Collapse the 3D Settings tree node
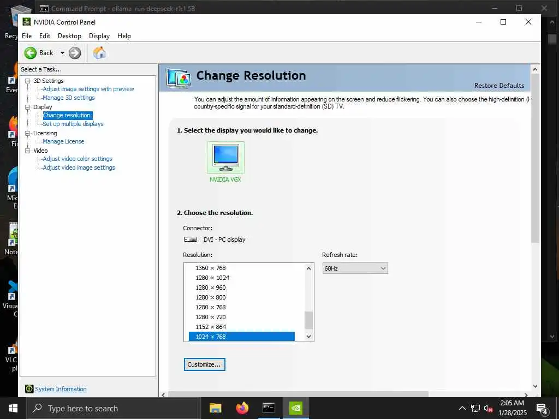This screenshot has width=559, height=419. 28,81
